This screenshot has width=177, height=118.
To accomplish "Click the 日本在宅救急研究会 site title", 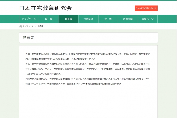I will [45, 8].
